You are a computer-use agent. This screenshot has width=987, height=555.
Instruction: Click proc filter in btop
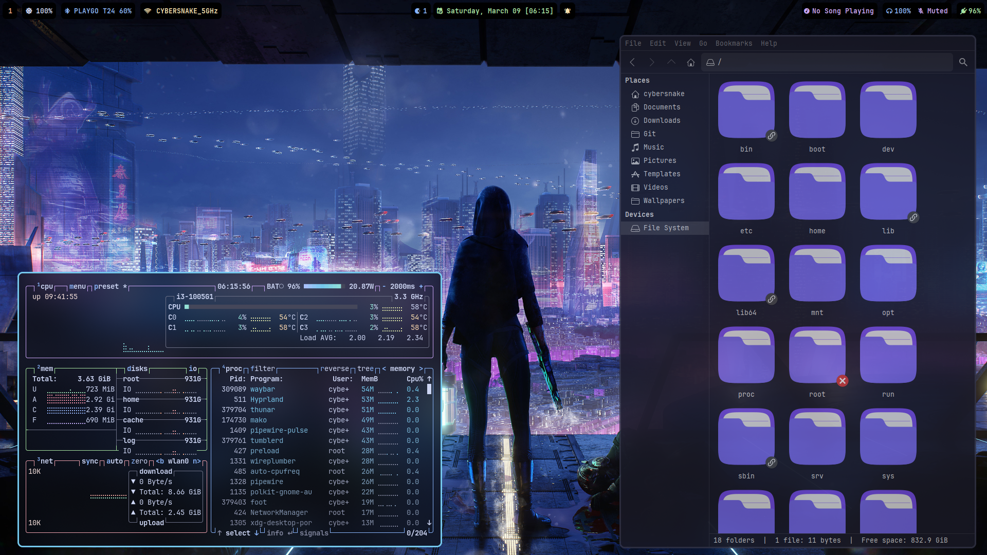pyautogui.click(x=263, y=368)
